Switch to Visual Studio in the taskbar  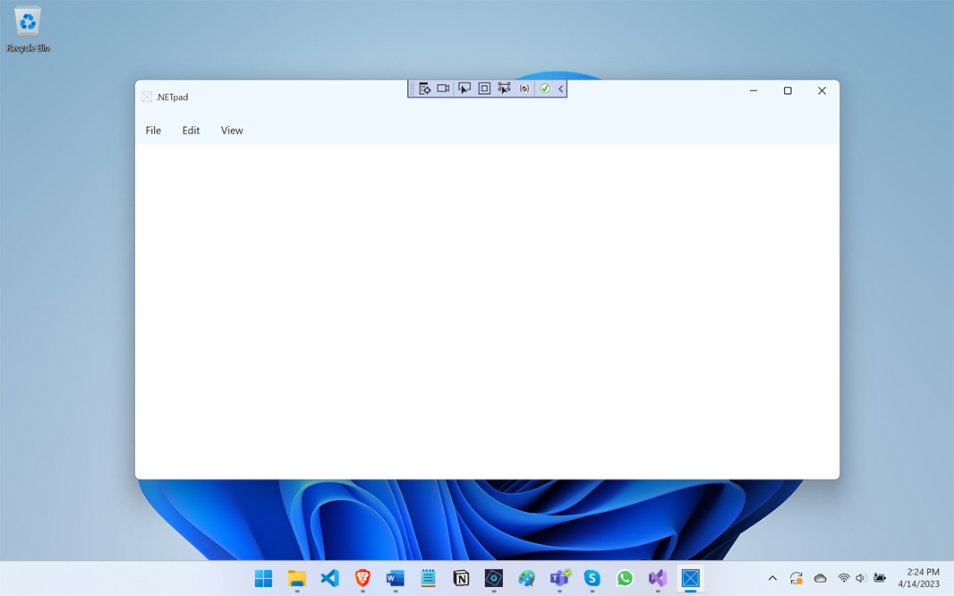tap(658, 578)
